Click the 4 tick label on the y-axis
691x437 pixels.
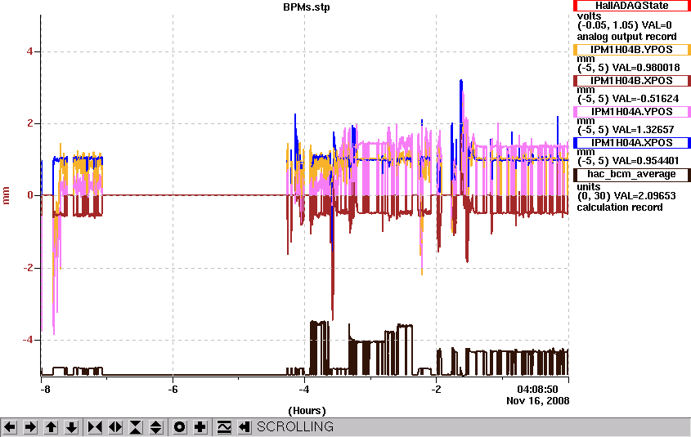pyautogui.click(x=29, y=51)
